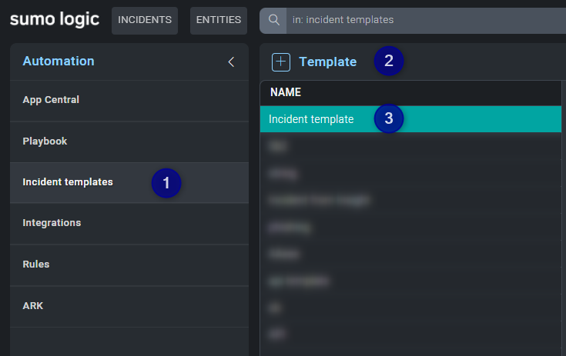Click the plus icon to add a template
The width and height of the screenshot is (566, 356).
tap(281, 62)
